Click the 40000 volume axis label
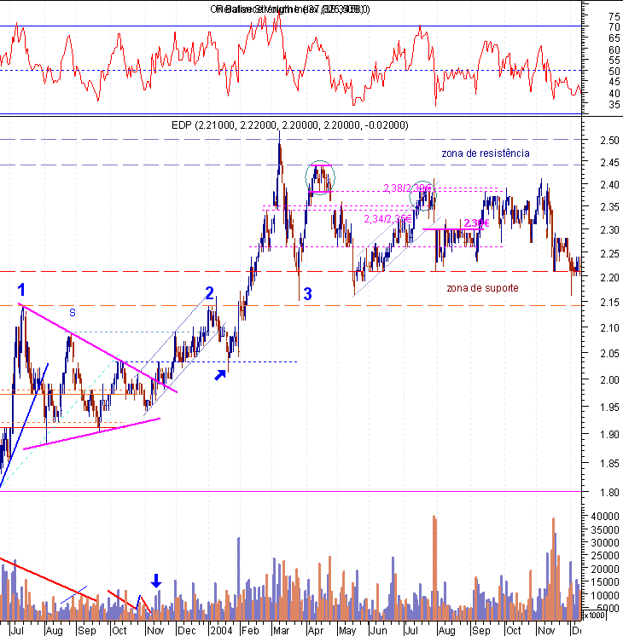 (x=605, y=517)
